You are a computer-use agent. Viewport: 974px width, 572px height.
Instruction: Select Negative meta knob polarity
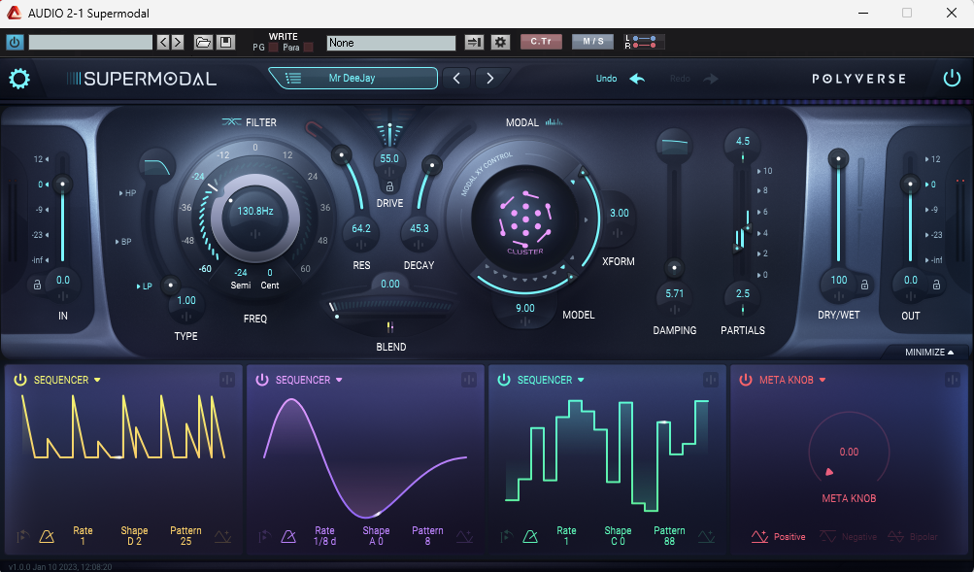click(848, 537)
